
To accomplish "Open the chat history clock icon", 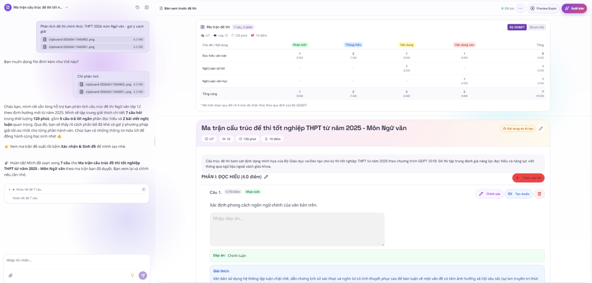I will (137, 8).
